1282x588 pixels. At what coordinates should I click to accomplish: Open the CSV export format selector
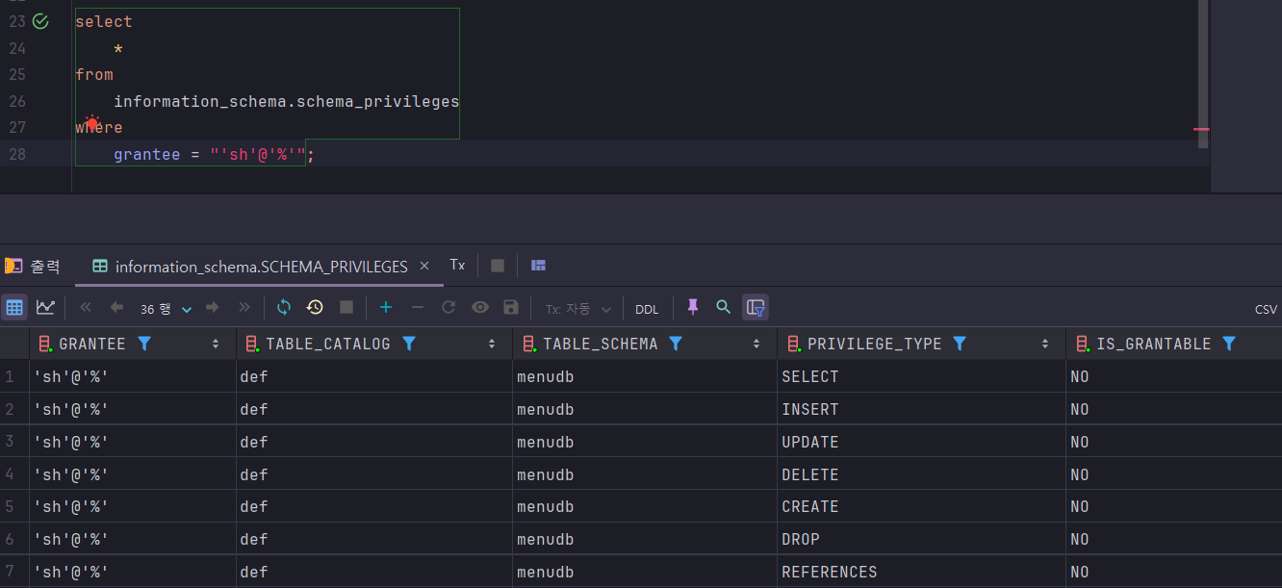(1266, 309)
